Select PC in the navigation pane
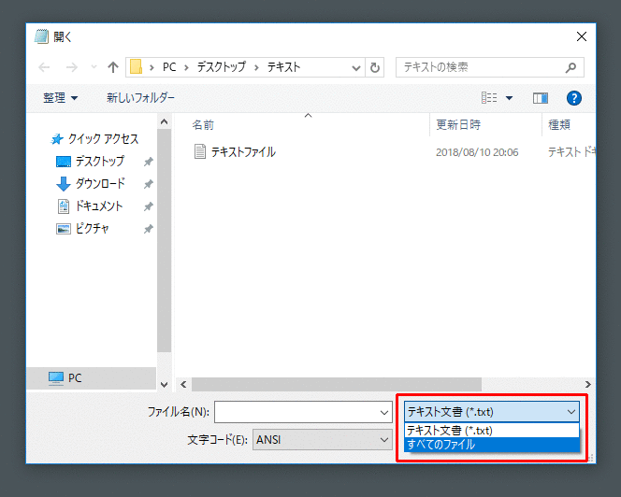 coord(75,378)
